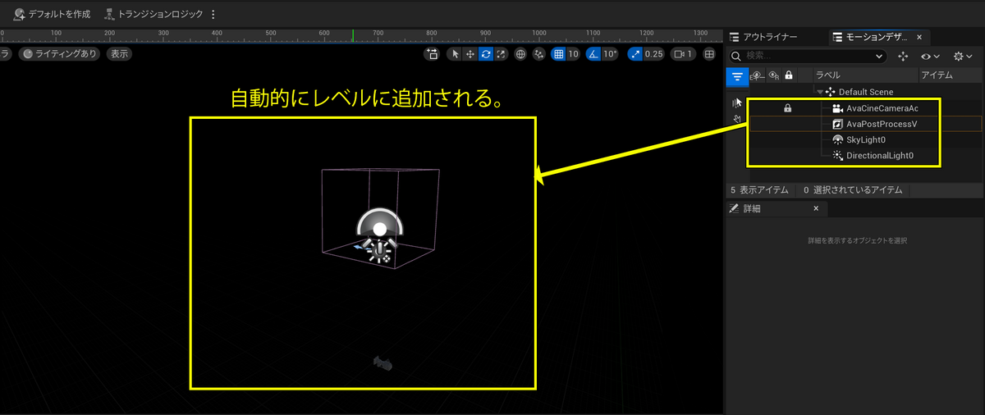Click the デフォルトを作成 (Create Defaults) button
This screenshot has height=415, width=985.
[x=51, y=14]
